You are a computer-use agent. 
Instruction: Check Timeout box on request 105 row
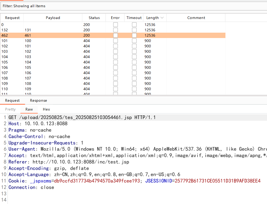[x=134, y=62]
